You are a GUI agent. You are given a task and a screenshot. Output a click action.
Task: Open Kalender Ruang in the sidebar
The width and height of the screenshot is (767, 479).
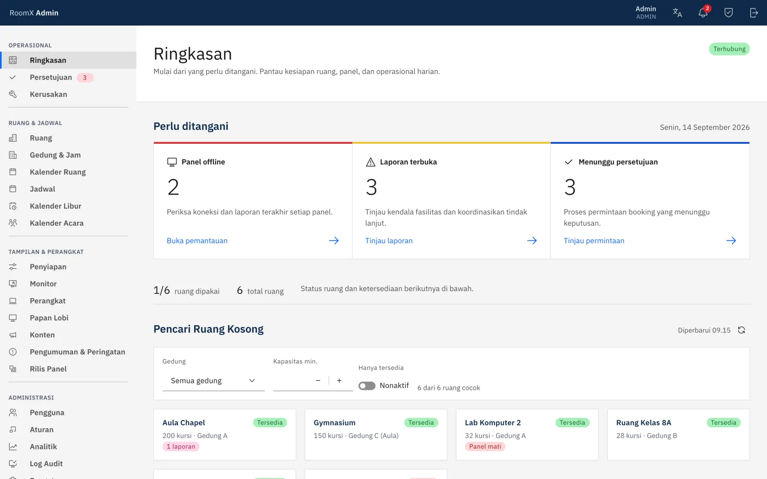point(68,172)
